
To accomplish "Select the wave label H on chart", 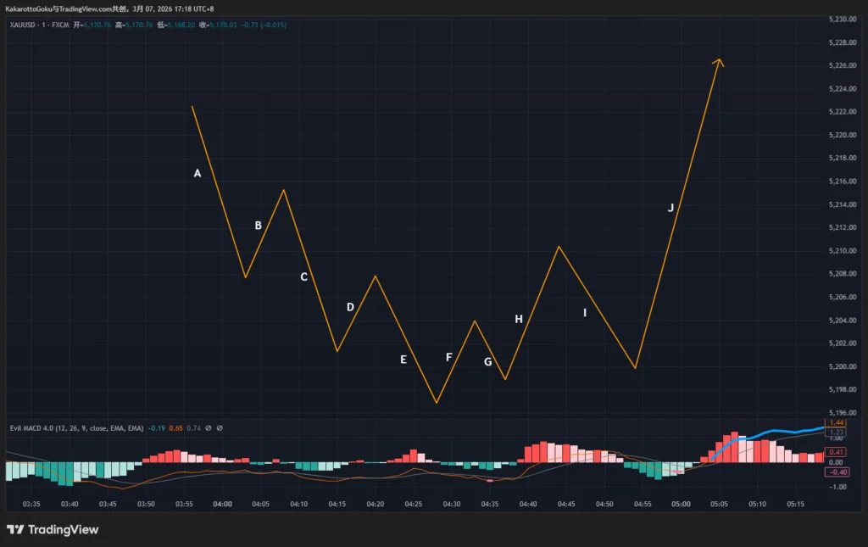I will click(x=519, y=319).
